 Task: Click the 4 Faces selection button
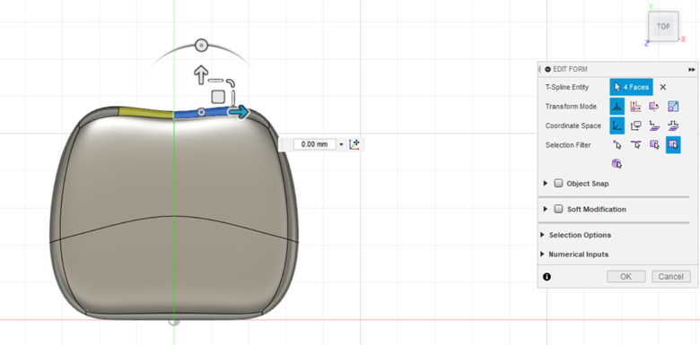[x=631, y=87]
